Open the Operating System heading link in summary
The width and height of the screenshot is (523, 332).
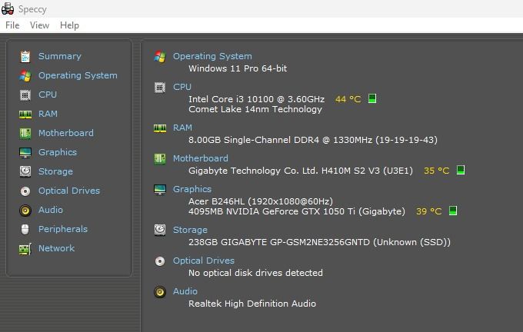pyautogui.click(x=212, y=56)
